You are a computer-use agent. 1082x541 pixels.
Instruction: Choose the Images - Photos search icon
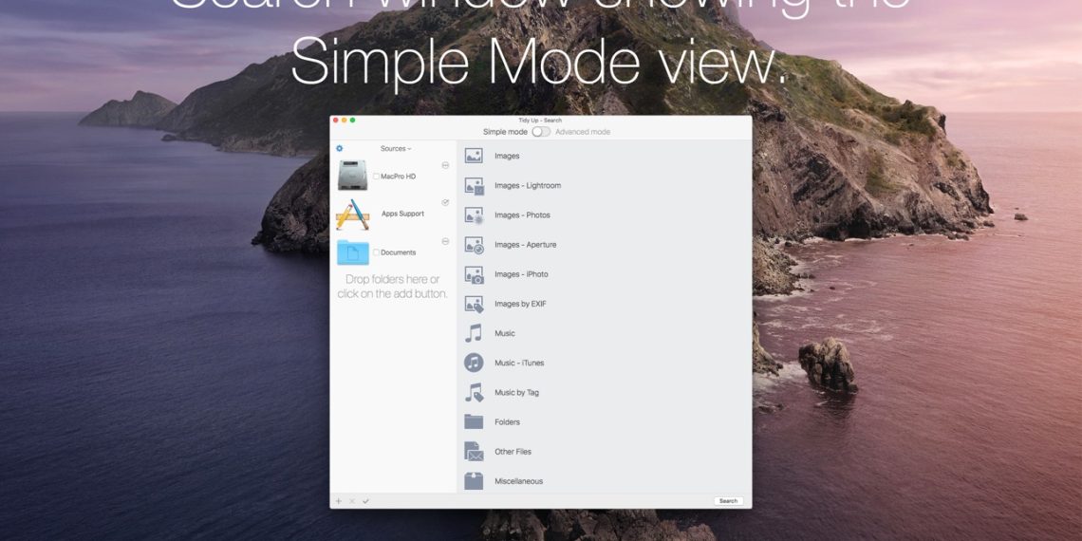(x=474, y=215)
